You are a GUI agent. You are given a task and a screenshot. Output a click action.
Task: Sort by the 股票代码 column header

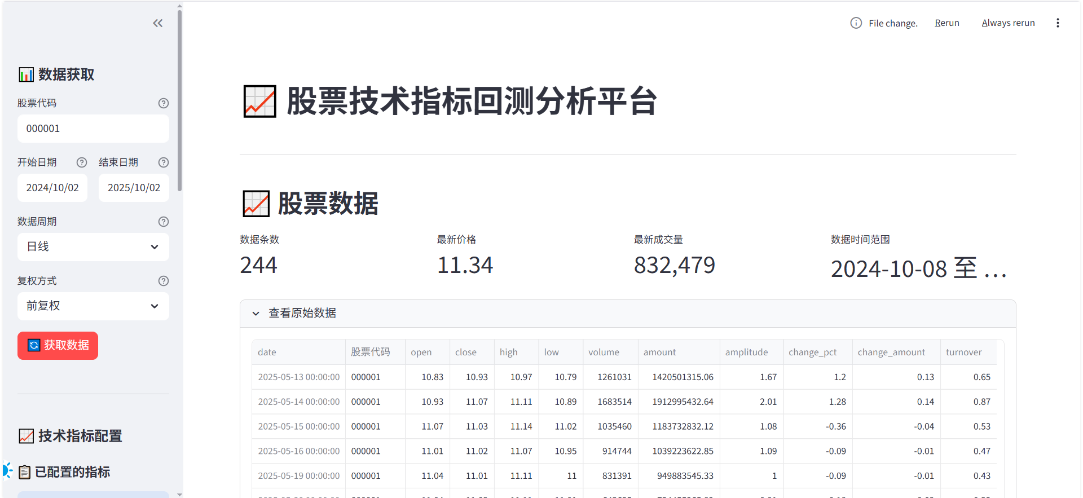point(375,352)
